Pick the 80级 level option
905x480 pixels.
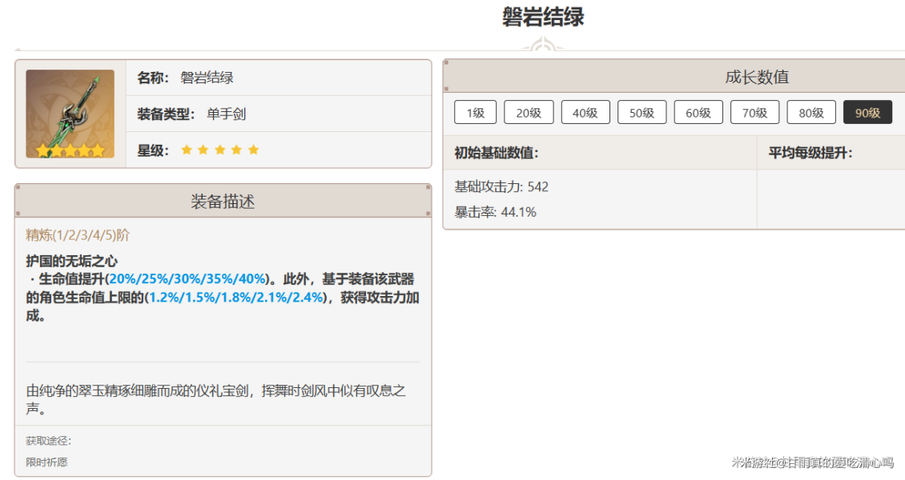click(x=811, y=113)
